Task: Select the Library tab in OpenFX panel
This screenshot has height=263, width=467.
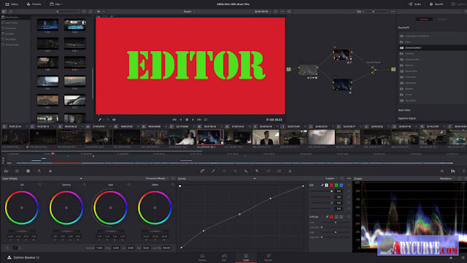Action: (x=424, y=20)
